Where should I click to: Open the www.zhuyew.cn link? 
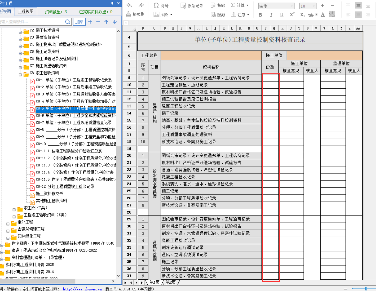click(82, 289)
